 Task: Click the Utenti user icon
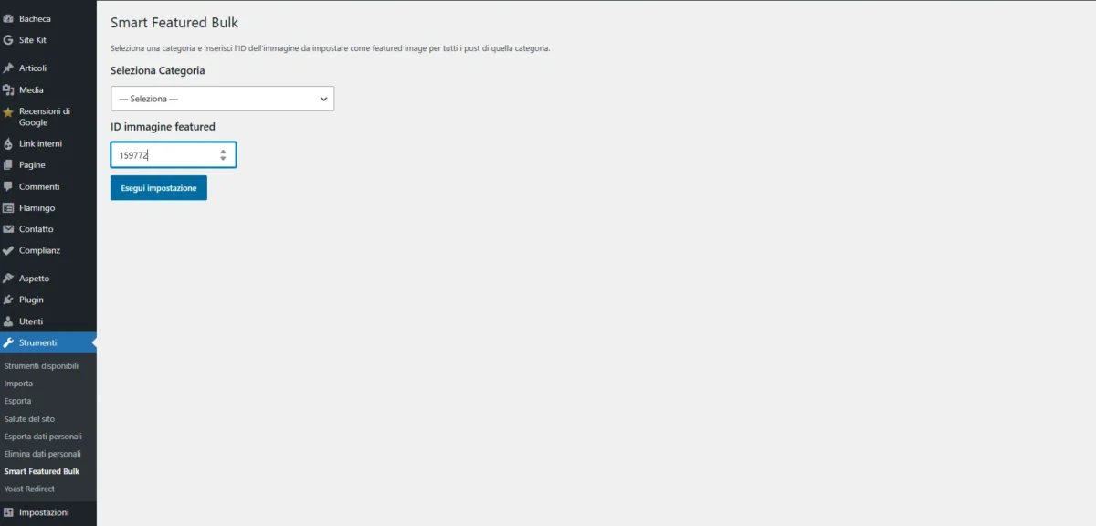pyautogui.click(x=8, y=321)
